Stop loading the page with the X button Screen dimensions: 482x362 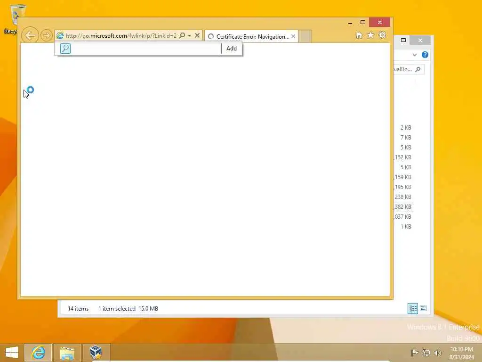point(197,35)
